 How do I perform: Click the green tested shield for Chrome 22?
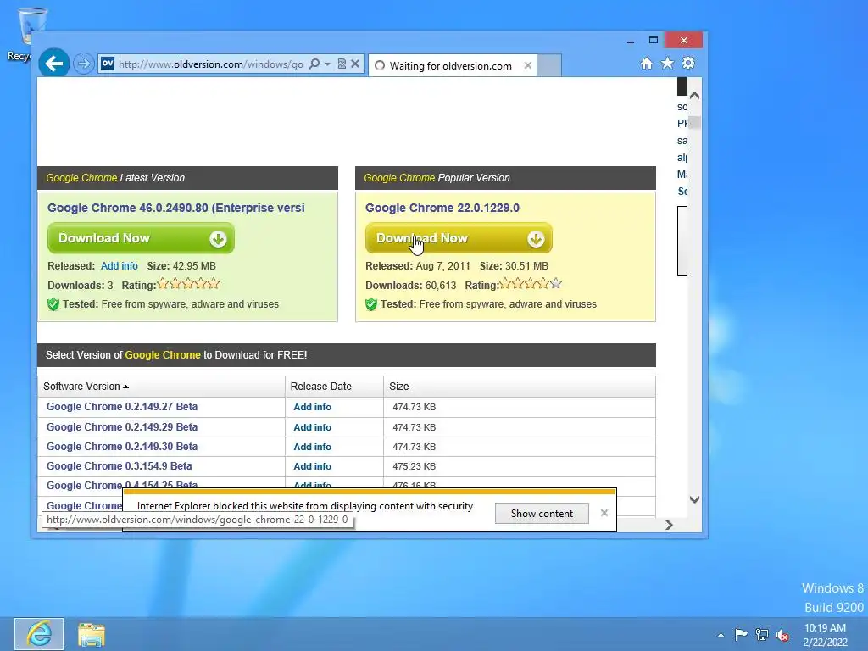click(x=371, y=304)
